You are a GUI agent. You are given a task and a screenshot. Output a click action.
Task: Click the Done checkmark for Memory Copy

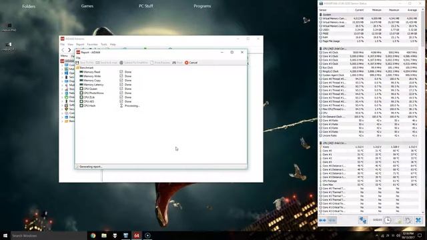click(121, 80)
